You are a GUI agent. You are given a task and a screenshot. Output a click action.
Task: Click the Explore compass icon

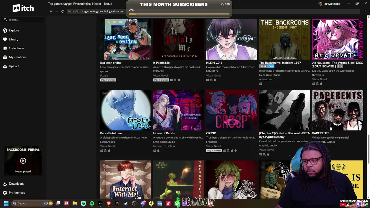(5, 30)
